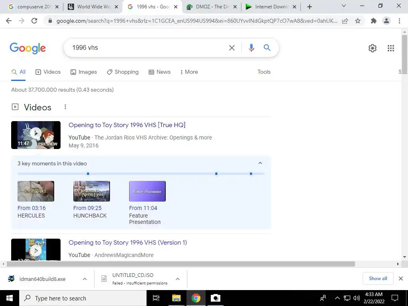408x306 pixels.
Task: Open the Chrome profile avatar
Action: pyautogui.click(x=386, y=21)
